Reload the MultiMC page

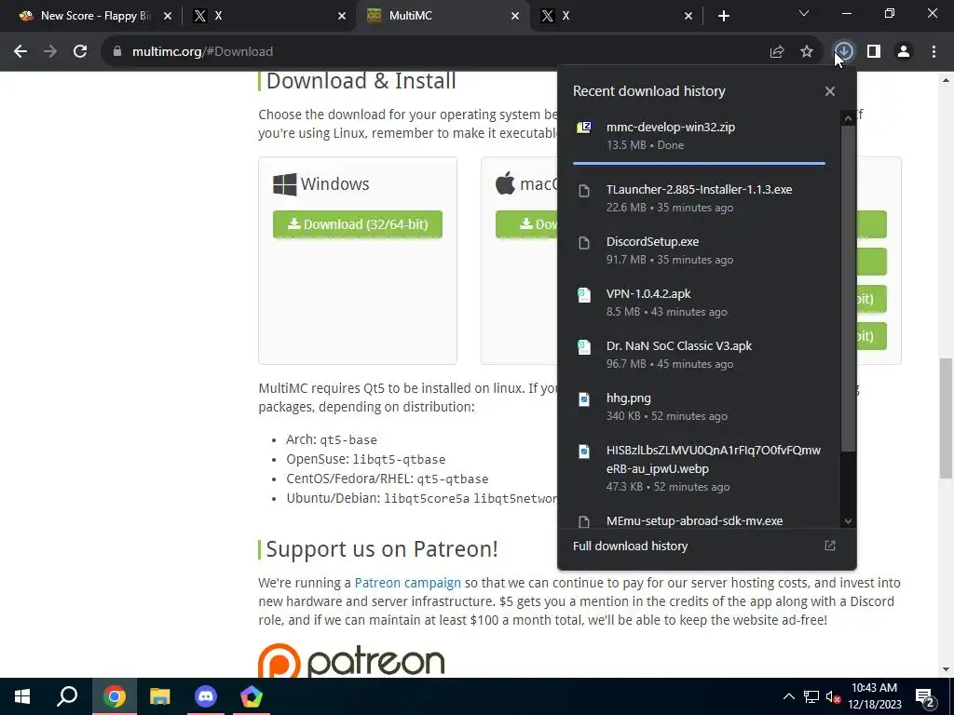80,52
